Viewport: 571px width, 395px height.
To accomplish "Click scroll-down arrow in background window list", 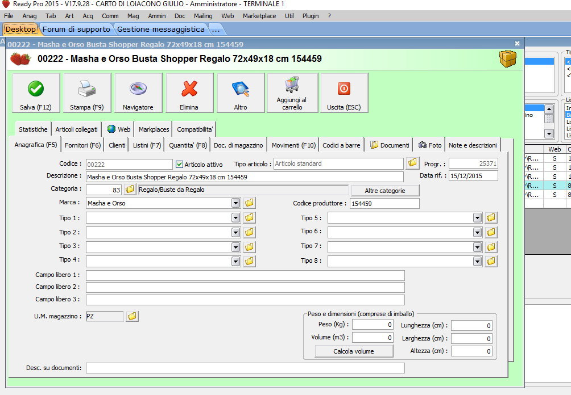I will 549,134.
